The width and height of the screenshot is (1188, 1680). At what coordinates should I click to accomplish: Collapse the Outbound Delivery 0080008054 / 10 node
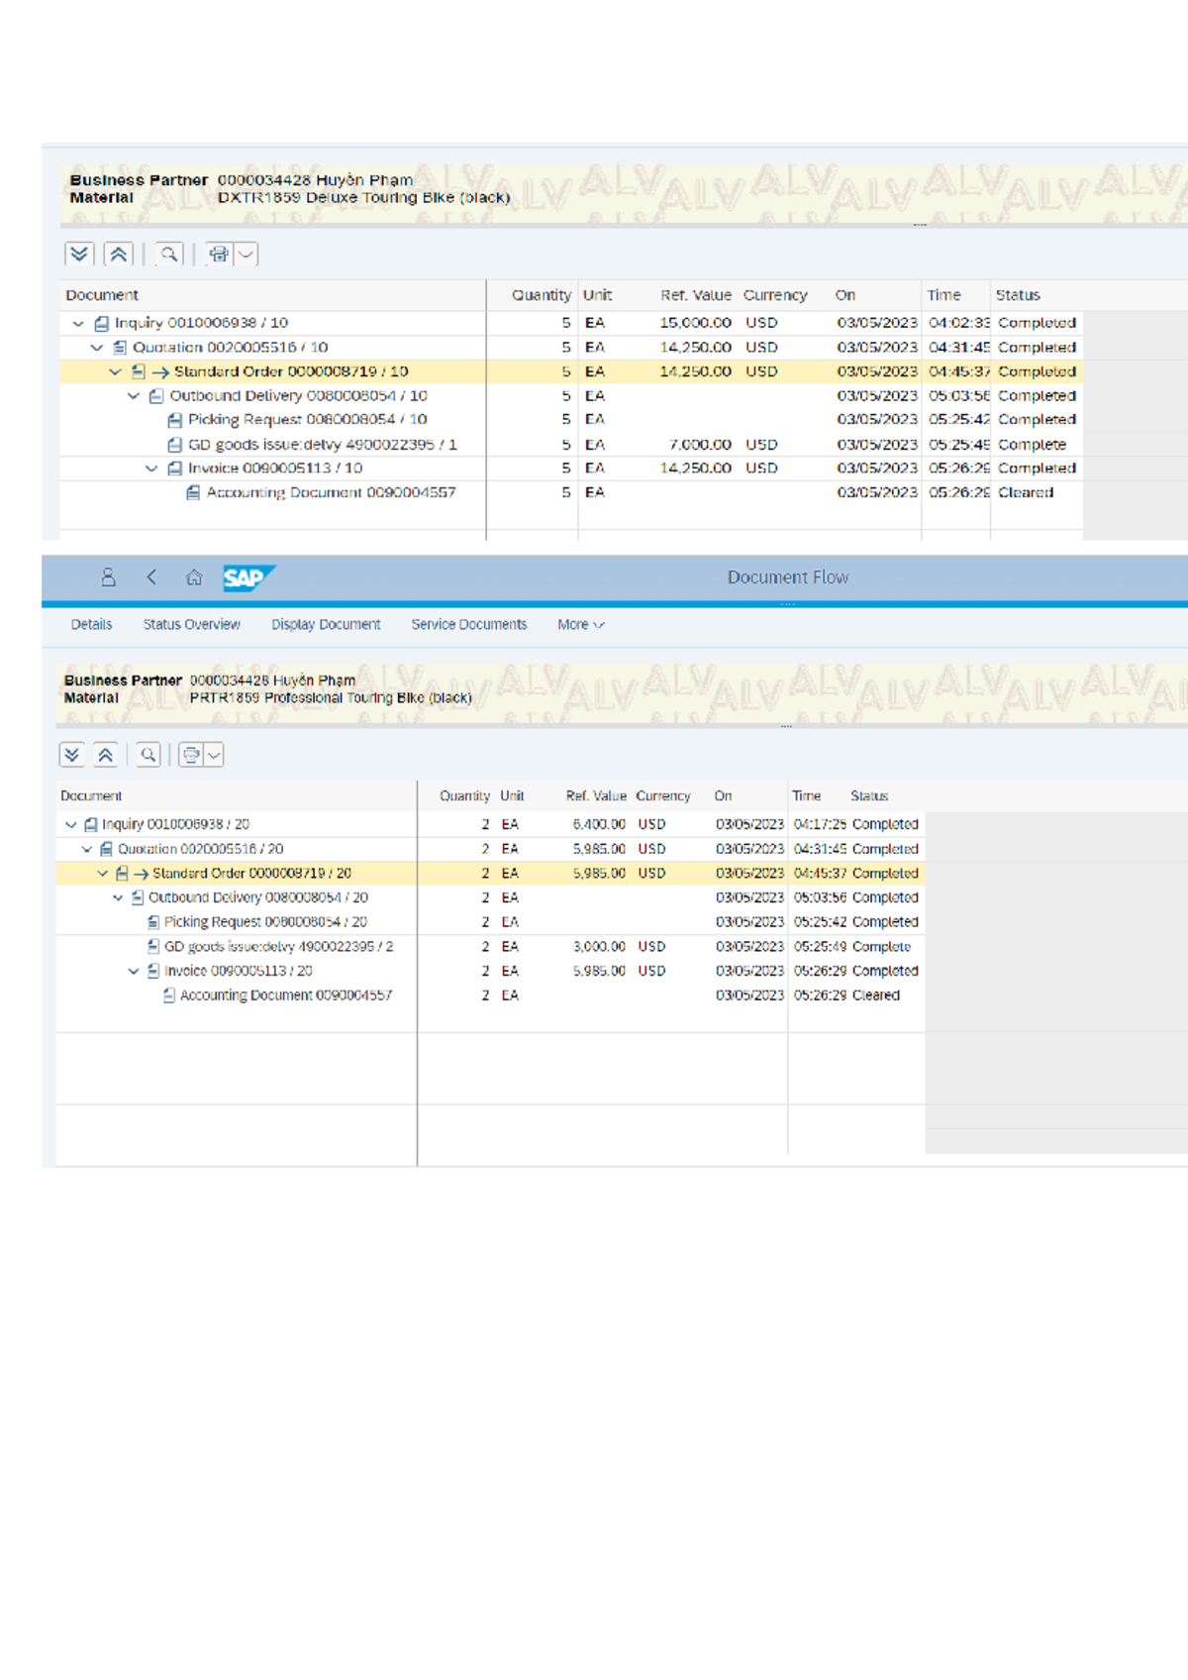(x=134, y=396)
